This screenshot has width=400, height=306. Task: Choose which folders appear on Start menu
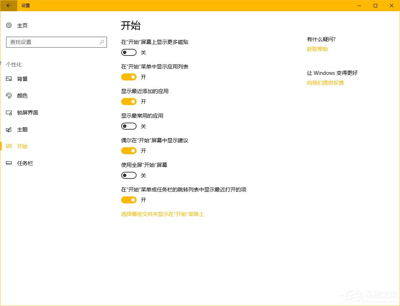(x=162, y=214)
